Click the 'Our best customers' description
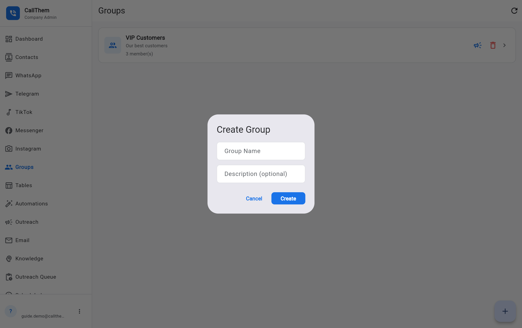The height and width of the screenshot is (328, 522). pyautogui.click(x=146, y=46)
